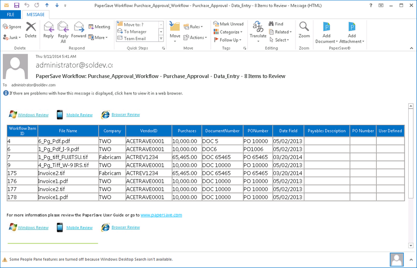The width and height of the screenshot is (417, 268).
Task: Collapse the ribbon with the arrow
Action: 411,48
